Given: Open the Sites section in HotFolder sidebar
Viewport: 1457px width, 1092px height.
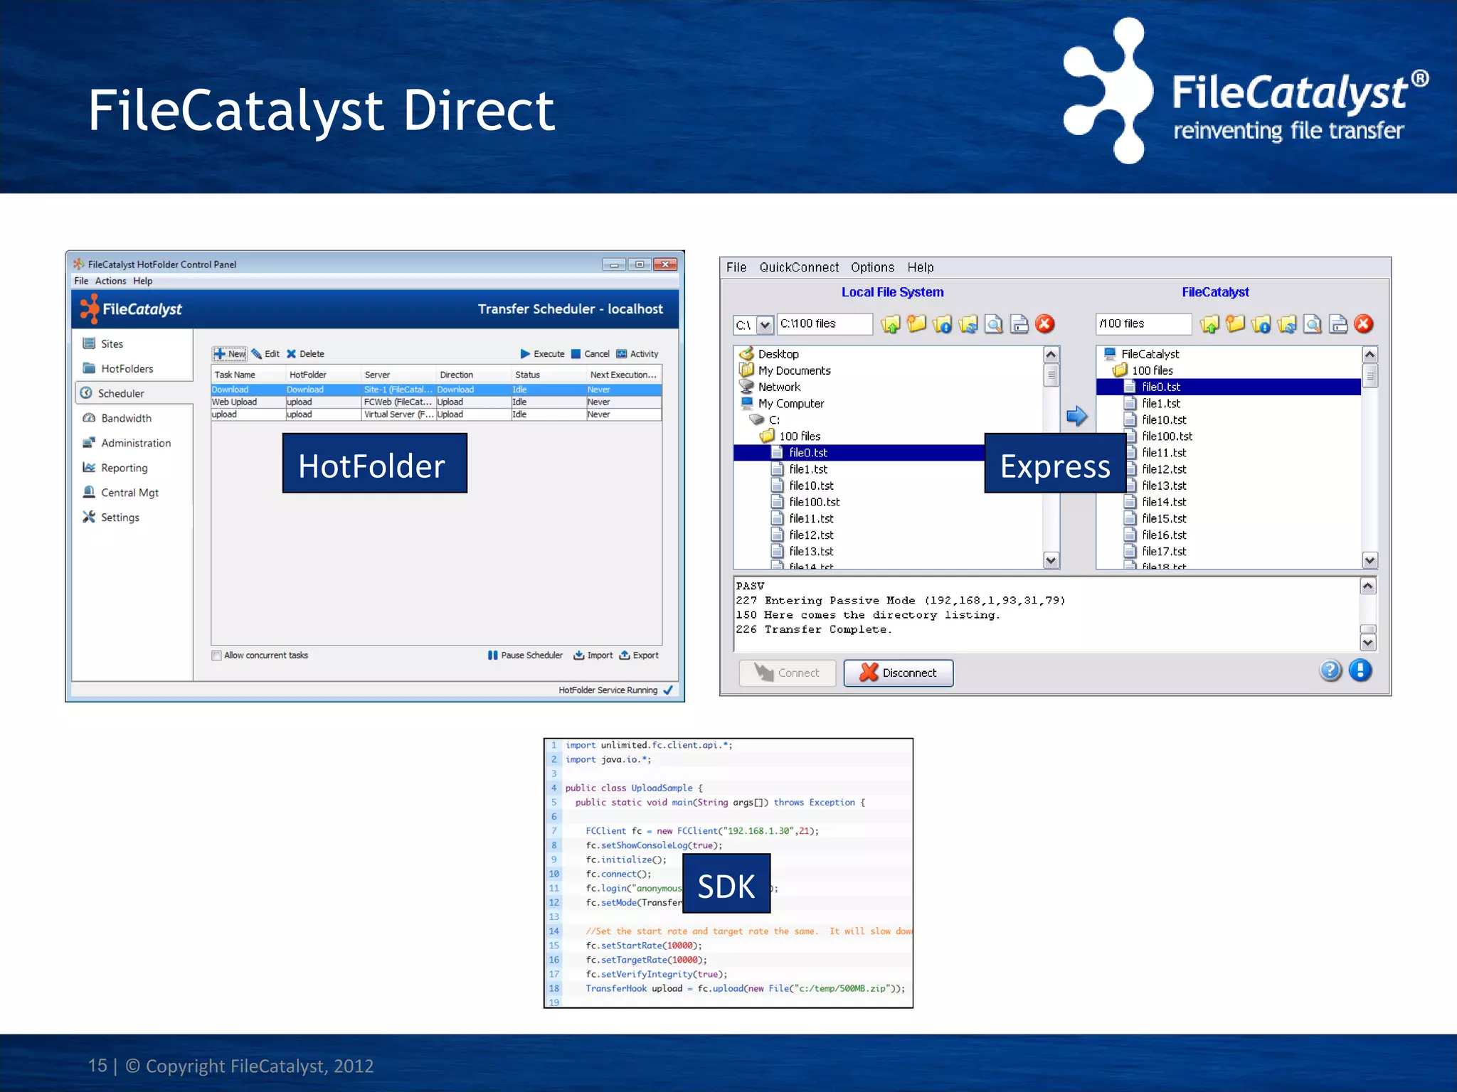Looking at the screenshot, I should [112, 343].
